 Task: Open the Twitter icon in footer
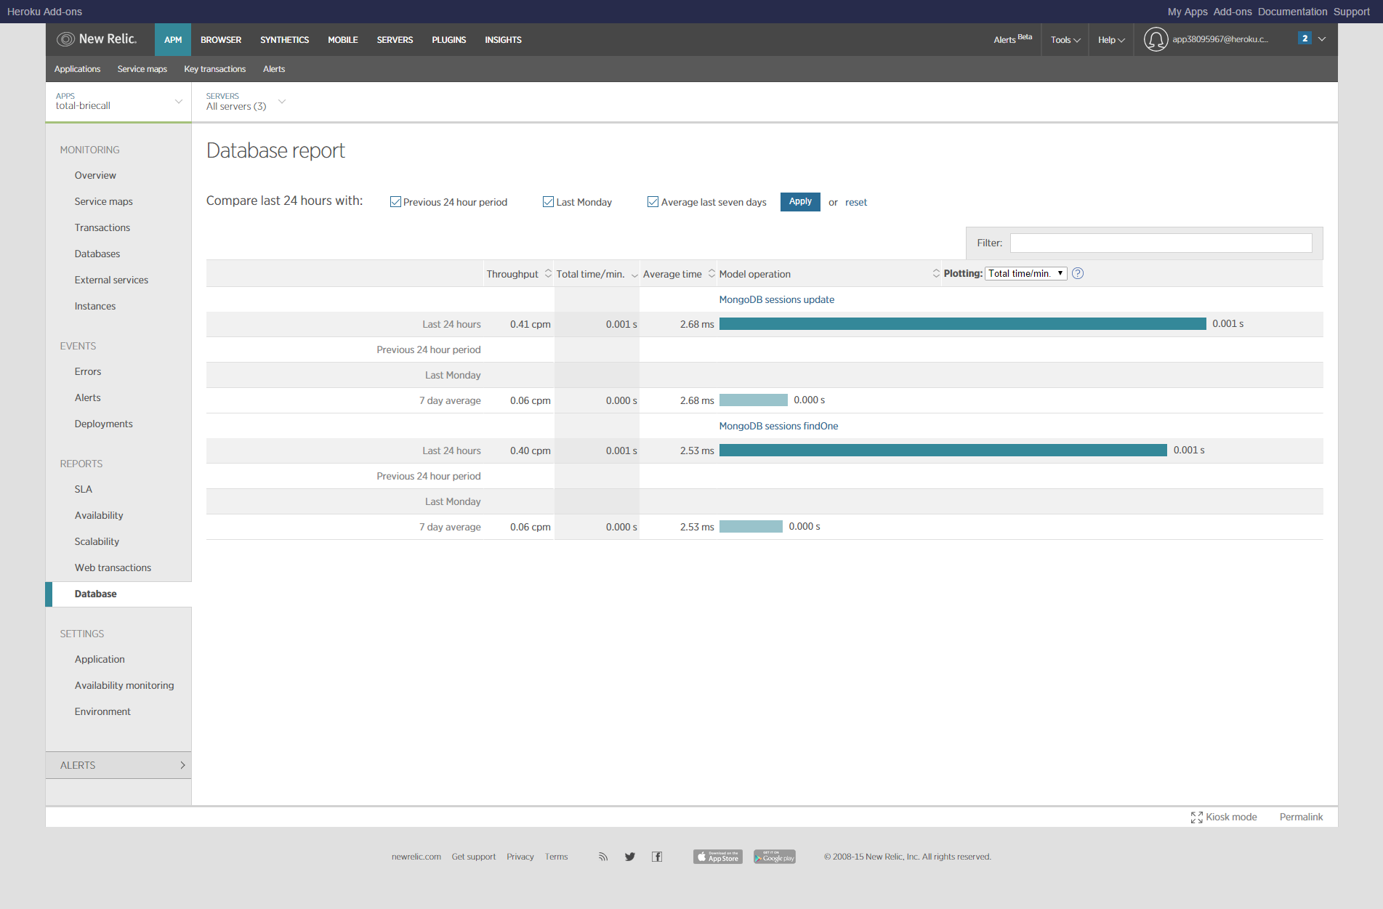pos(629,857)
